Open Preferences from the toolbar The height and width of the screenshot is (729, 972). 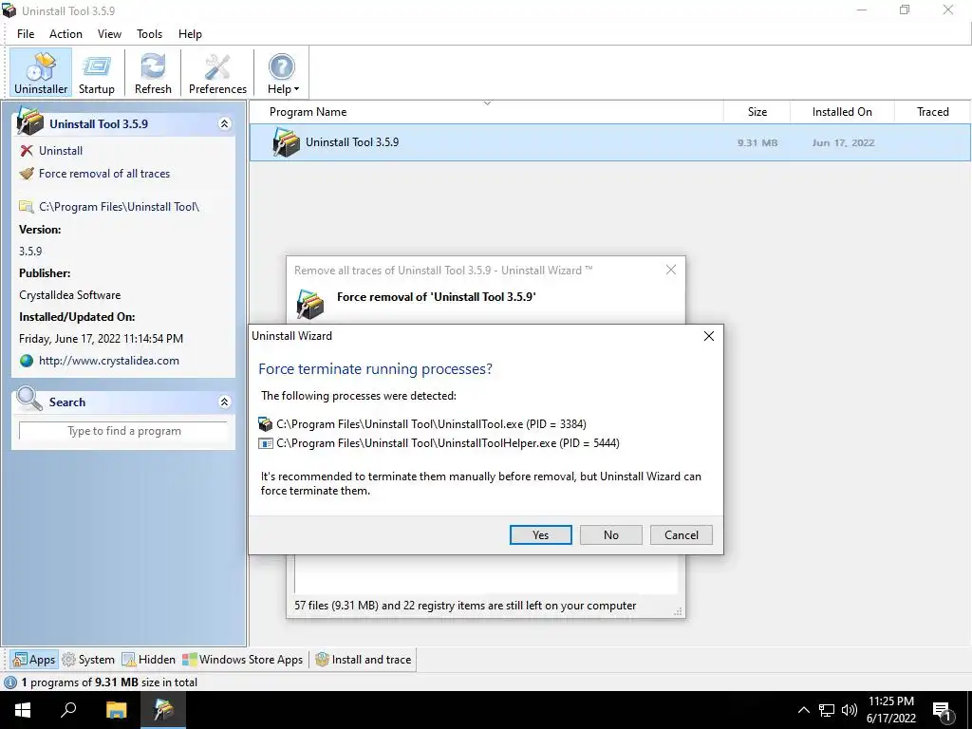217,73
